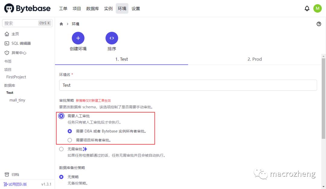The width and height of the screenshot is (326, 189).
Task: Open the 排序 environment reorder icon
Action: pos(112,38)
